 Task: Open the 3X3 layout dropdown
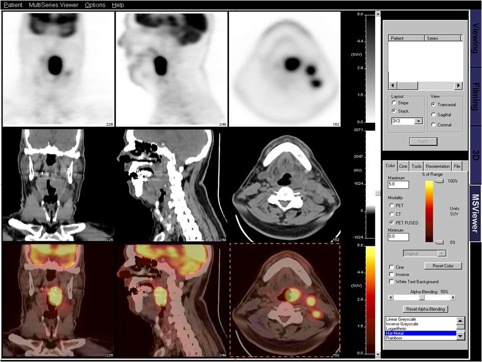click(419, 120)
